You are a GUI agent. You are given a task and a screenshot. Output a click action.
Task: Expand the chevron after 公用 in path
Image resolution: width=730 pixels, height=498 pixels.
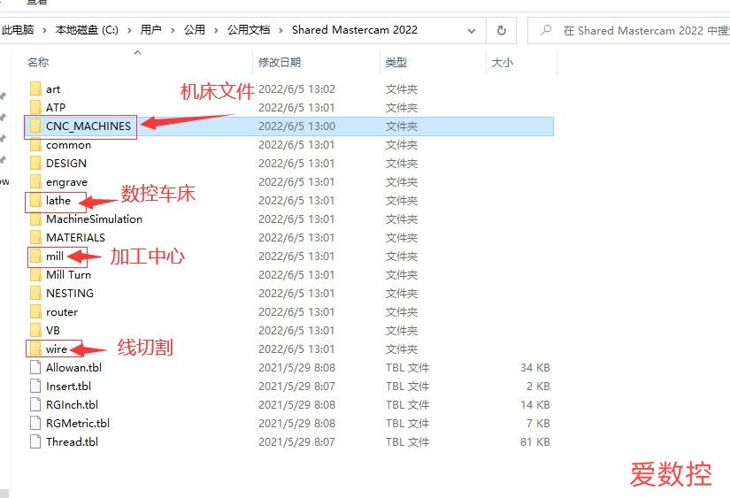tap(216, 31)
